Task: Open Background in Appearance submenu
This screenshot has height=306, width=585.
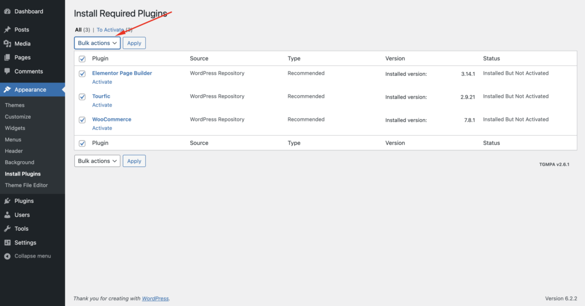Action: click(19, 162)
